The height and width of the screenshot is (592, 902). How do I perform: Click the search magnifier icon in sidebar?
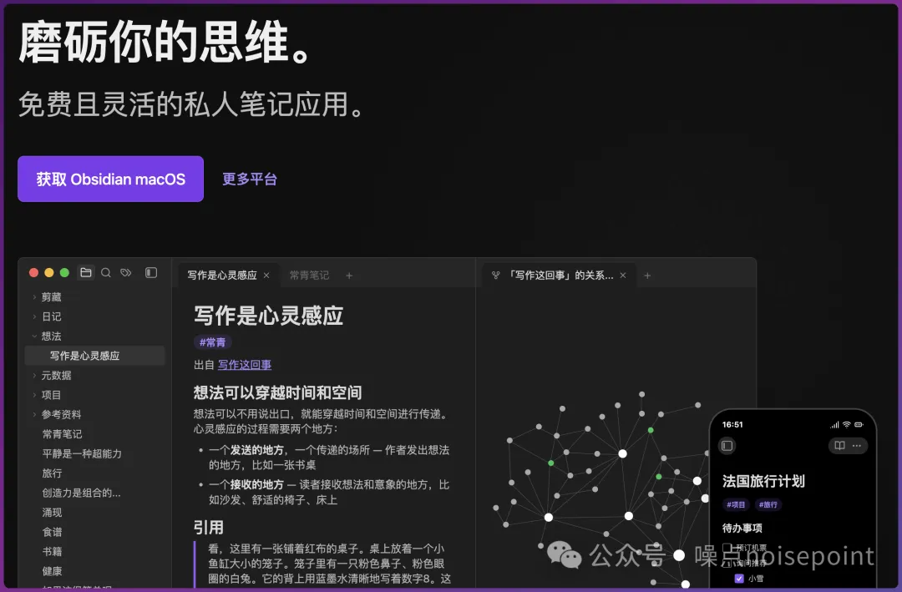coord(106,273)
